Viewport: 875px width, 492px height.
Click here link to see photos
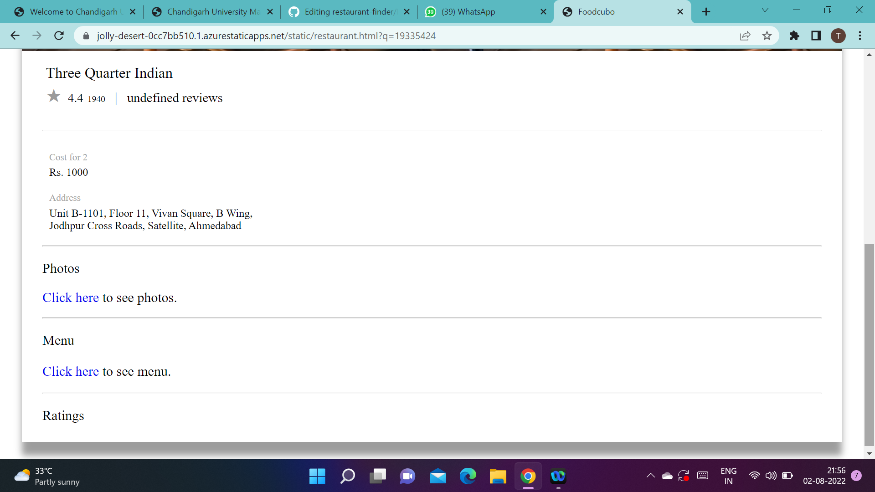[71, 297]
